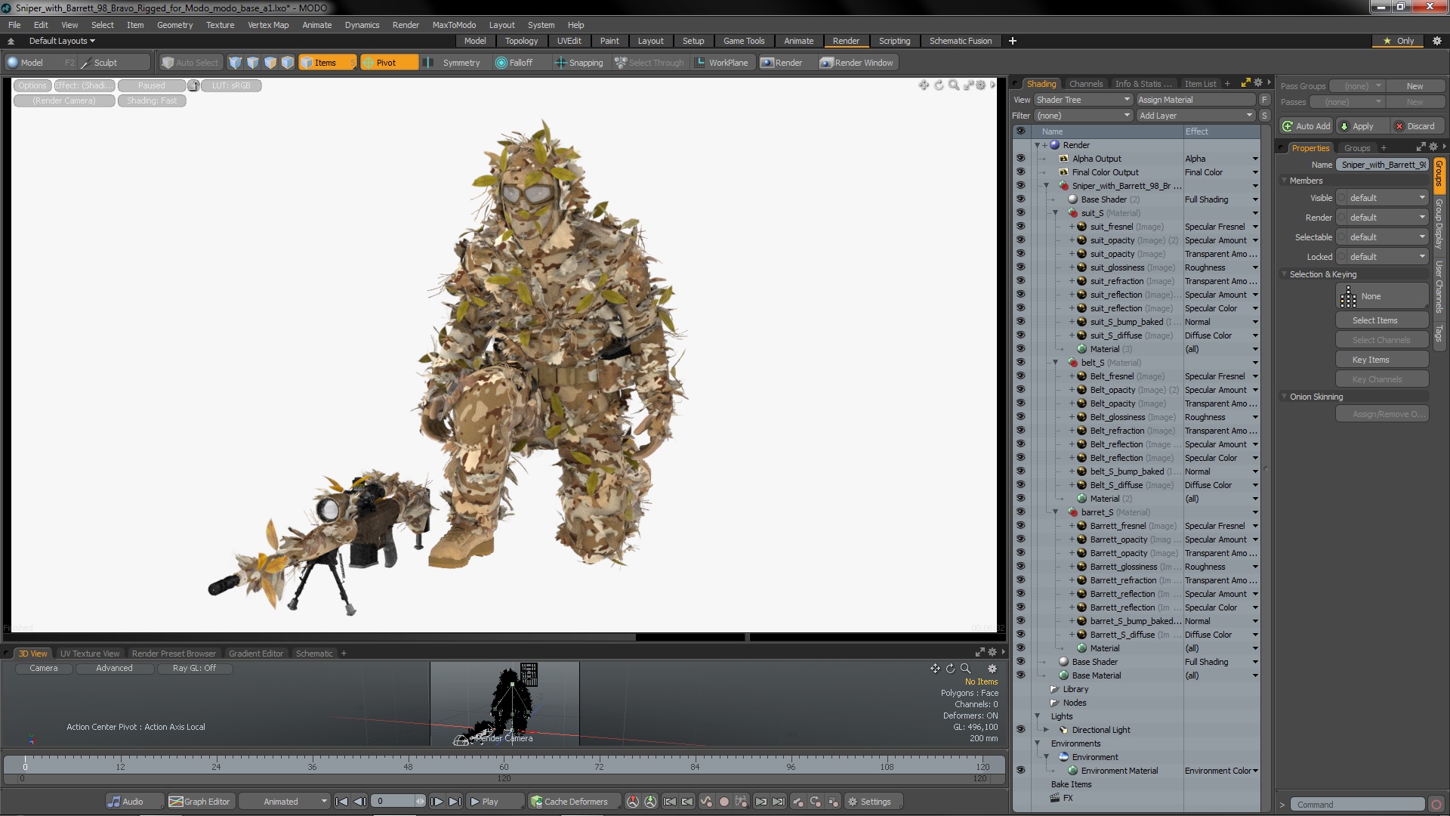Step to the next frame

437,802
